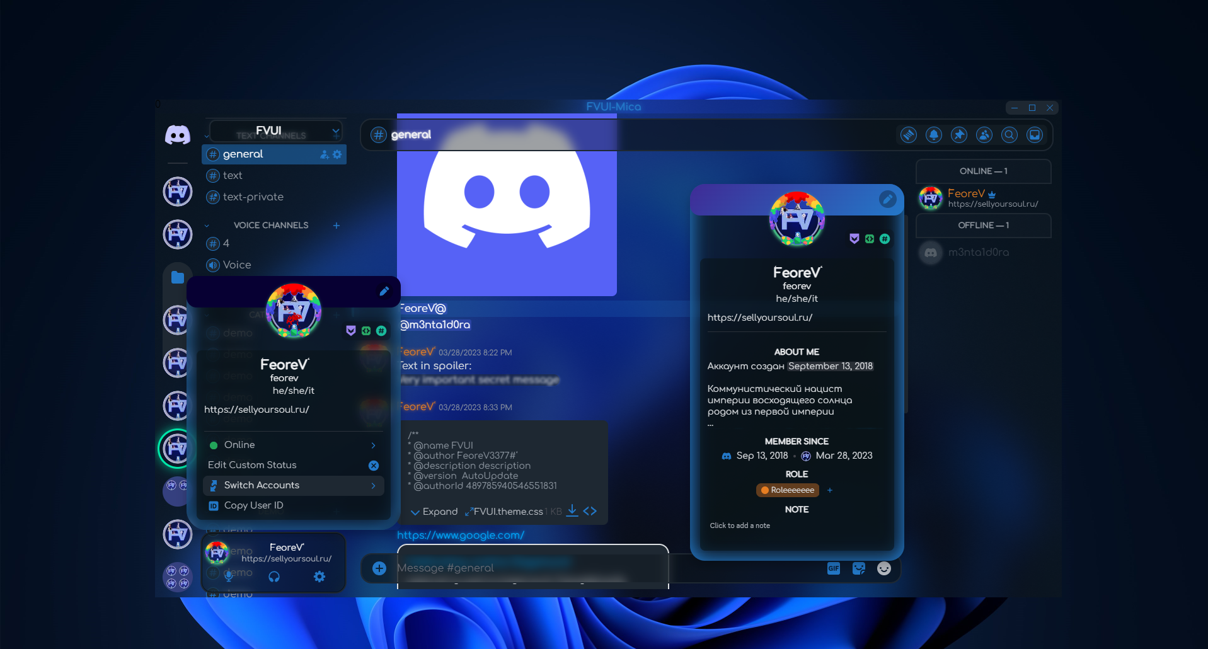
Task: Show the member list icon
Action: tap(984, 134)
